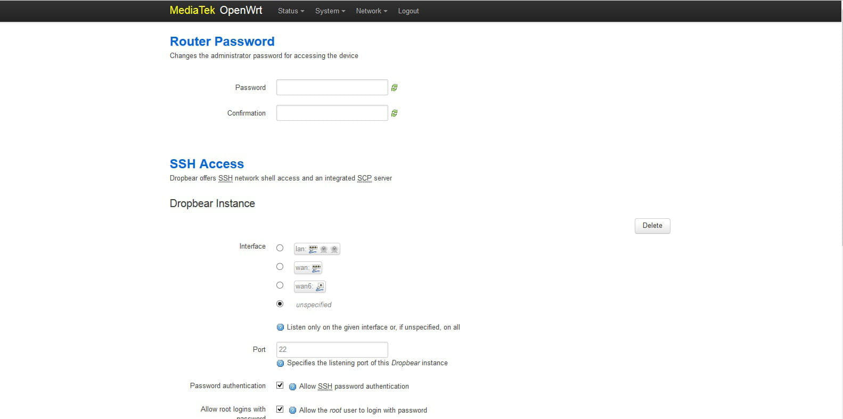Log out using the Logout link
Screen dimensions: 843x419
(408, 11)
